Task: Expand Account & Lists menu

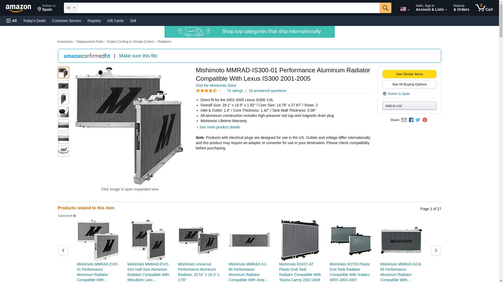Action: click(431, 8)
